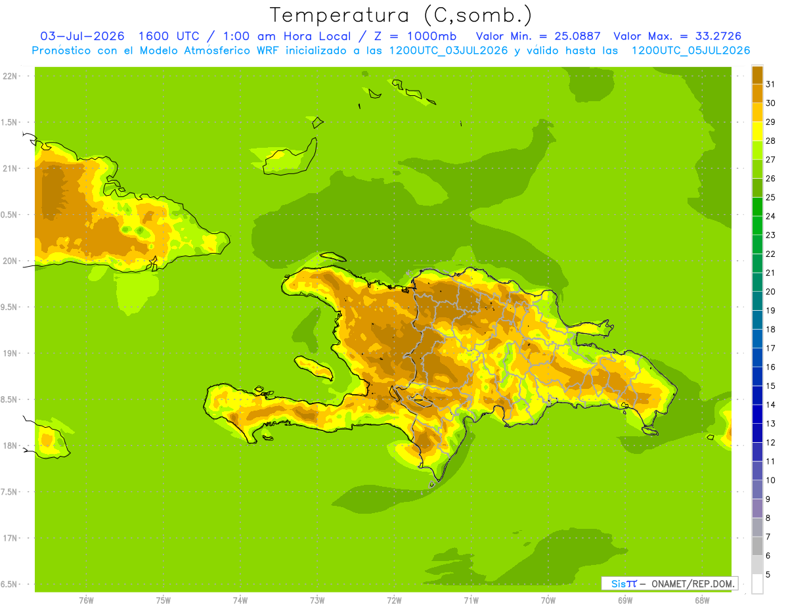
Task: Pick the yellow swatch between 28 and 29
Action: 757,131
